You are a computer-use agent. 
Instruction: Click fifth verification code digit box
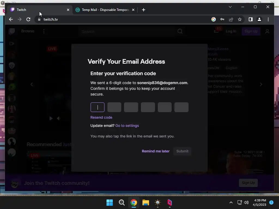click(165, 107)
